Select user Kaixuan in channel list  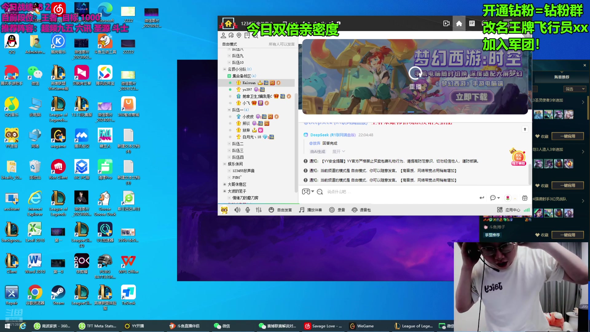point(249,83)
